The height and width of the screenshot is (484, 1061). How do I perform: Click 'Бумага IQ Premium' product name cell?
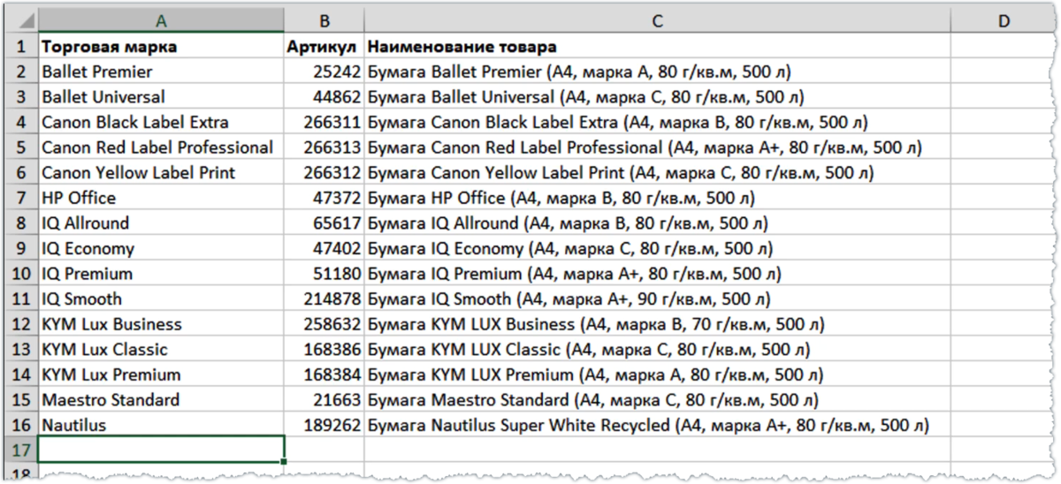pyautogui.click(x=657, y=274)
